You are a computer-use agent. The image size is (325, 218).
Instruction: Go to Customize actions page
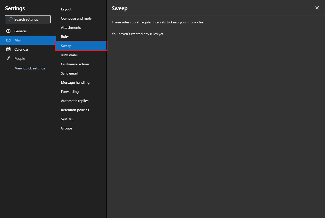pos(81,64)
